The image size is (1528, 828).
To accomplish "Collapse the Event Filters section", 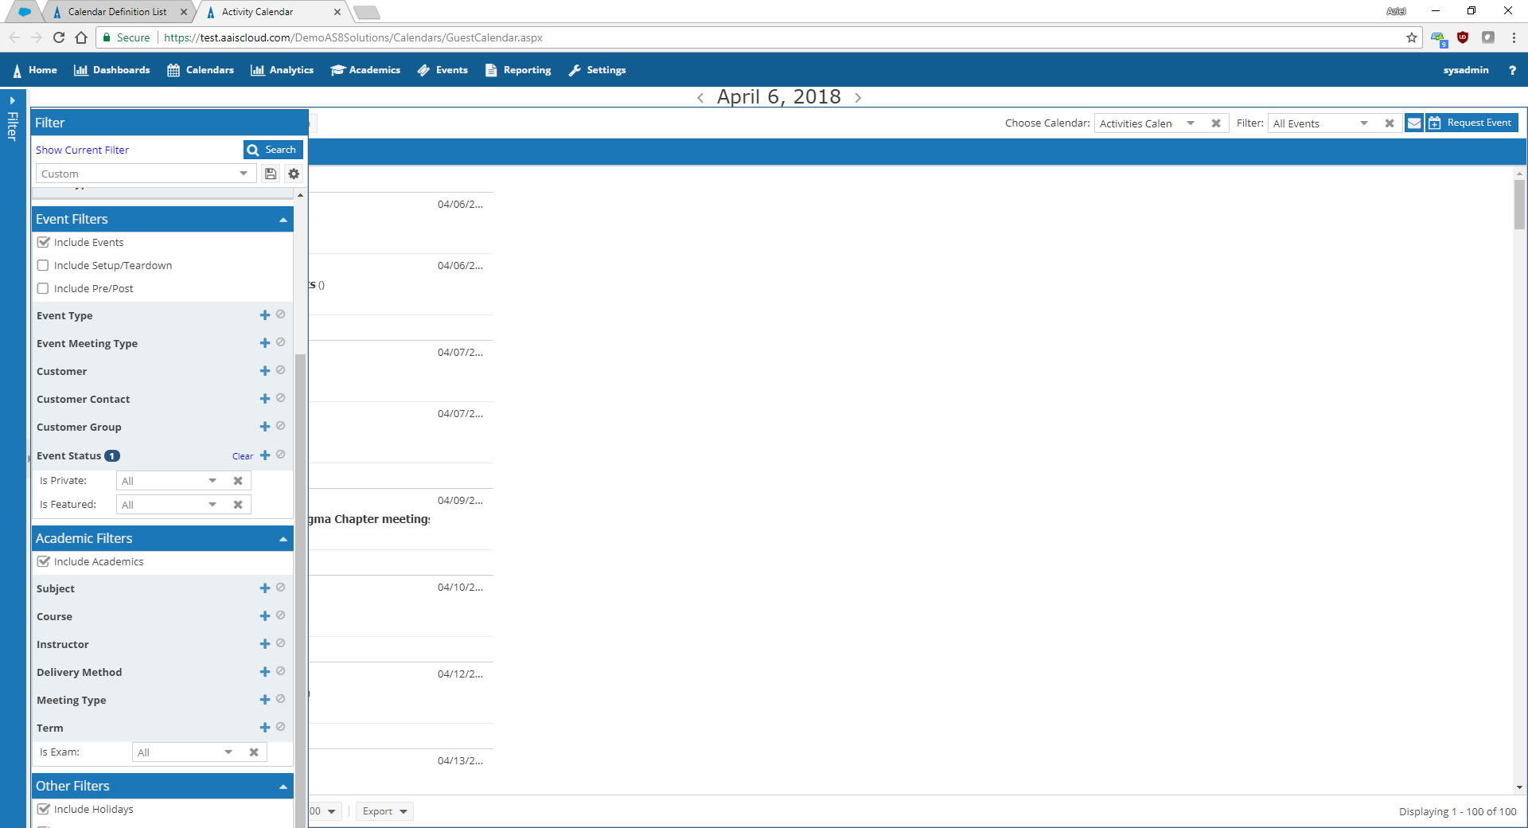I will [283, 220].
